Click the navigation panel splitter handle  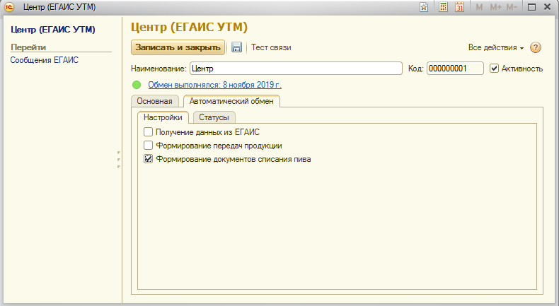119,160
